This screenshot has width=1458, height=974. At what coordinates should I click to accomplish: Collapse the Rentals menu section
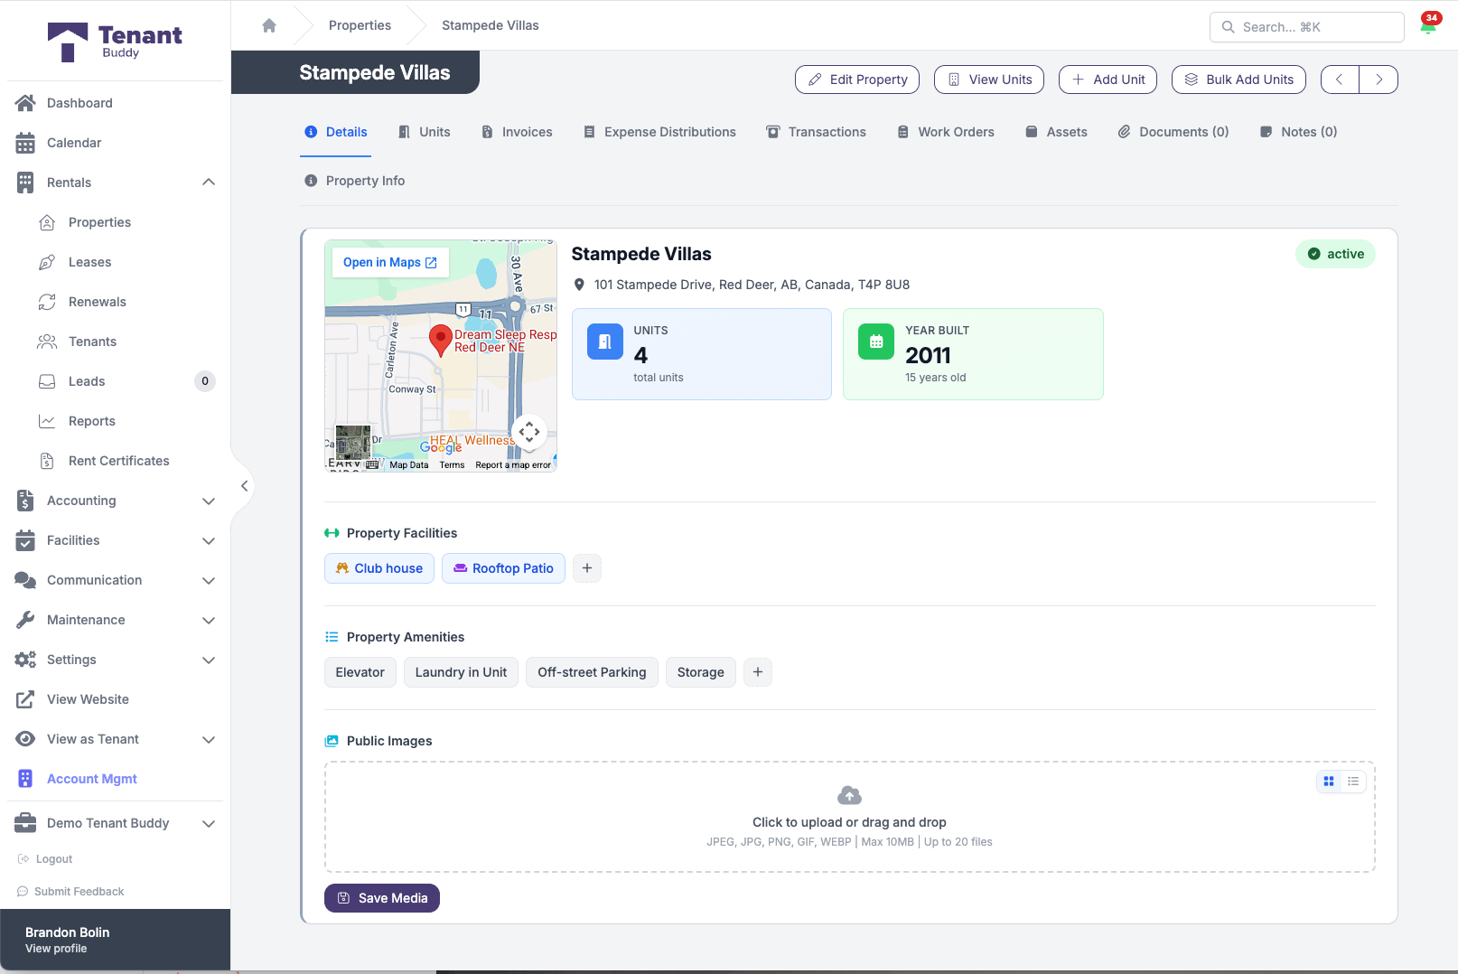209,183
